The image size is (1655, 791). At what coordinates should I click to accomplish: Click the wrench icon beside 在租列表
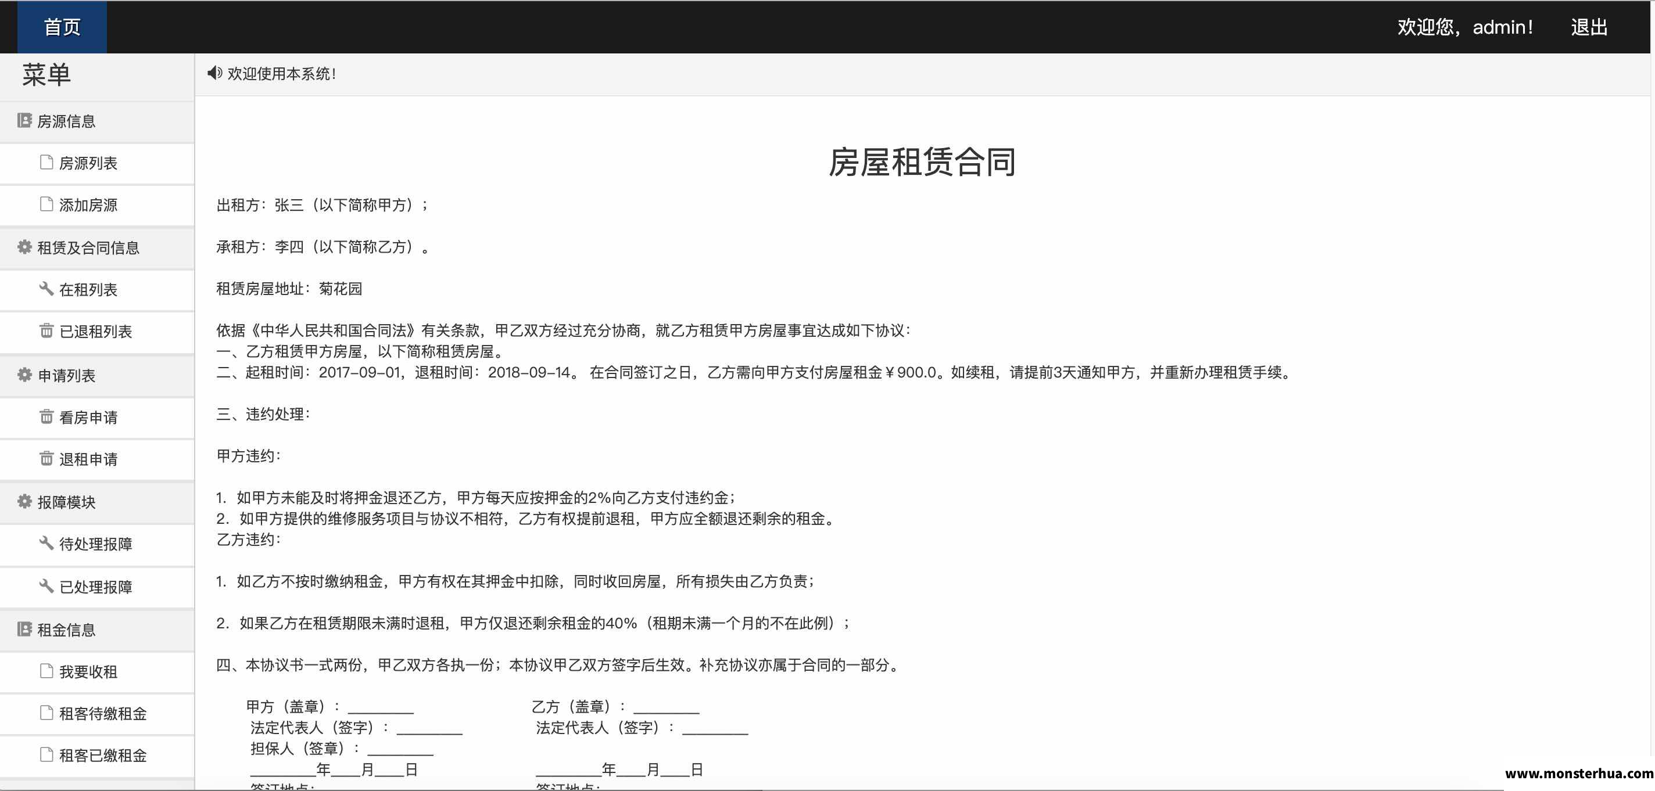(46, 289)
